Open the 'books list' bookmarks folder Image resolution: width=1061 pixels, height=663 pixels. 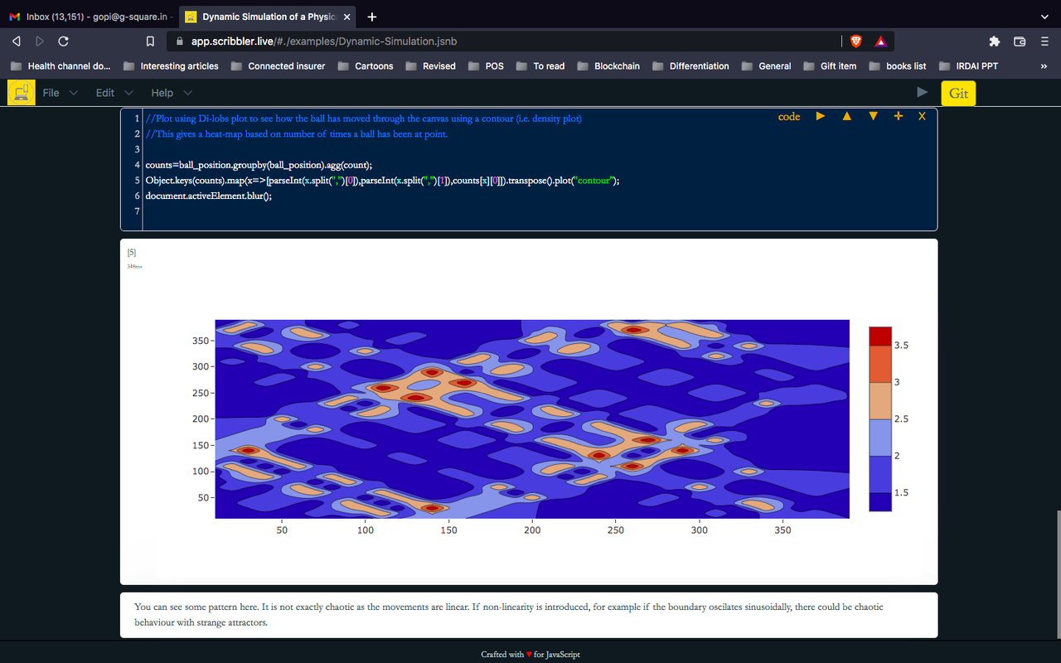(898, 66)
